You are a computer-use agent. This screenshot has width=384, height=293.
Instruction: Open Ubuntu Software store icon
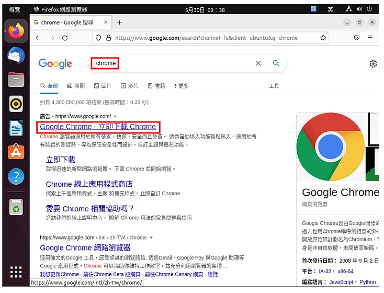[16, 152]
